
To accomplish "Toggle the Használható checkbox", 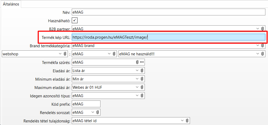I will (x=75, y=21).
